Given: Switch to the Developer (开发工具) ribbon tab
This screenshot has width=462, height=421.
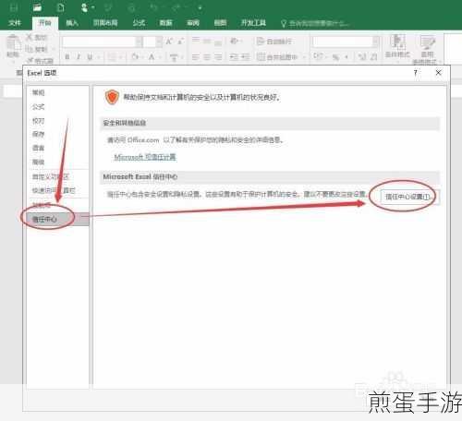Looking at the screenshot, I should pos(253,23).
